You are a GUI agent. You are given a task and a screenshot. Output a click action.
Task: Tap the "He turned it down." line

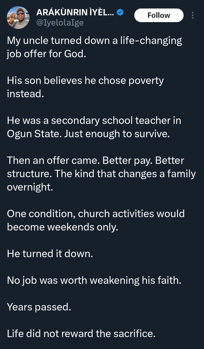click(50, 253)
